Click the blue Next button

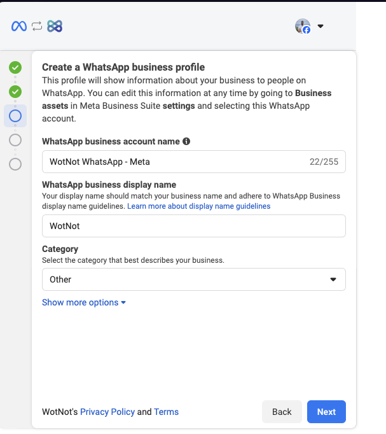point(326,412)
